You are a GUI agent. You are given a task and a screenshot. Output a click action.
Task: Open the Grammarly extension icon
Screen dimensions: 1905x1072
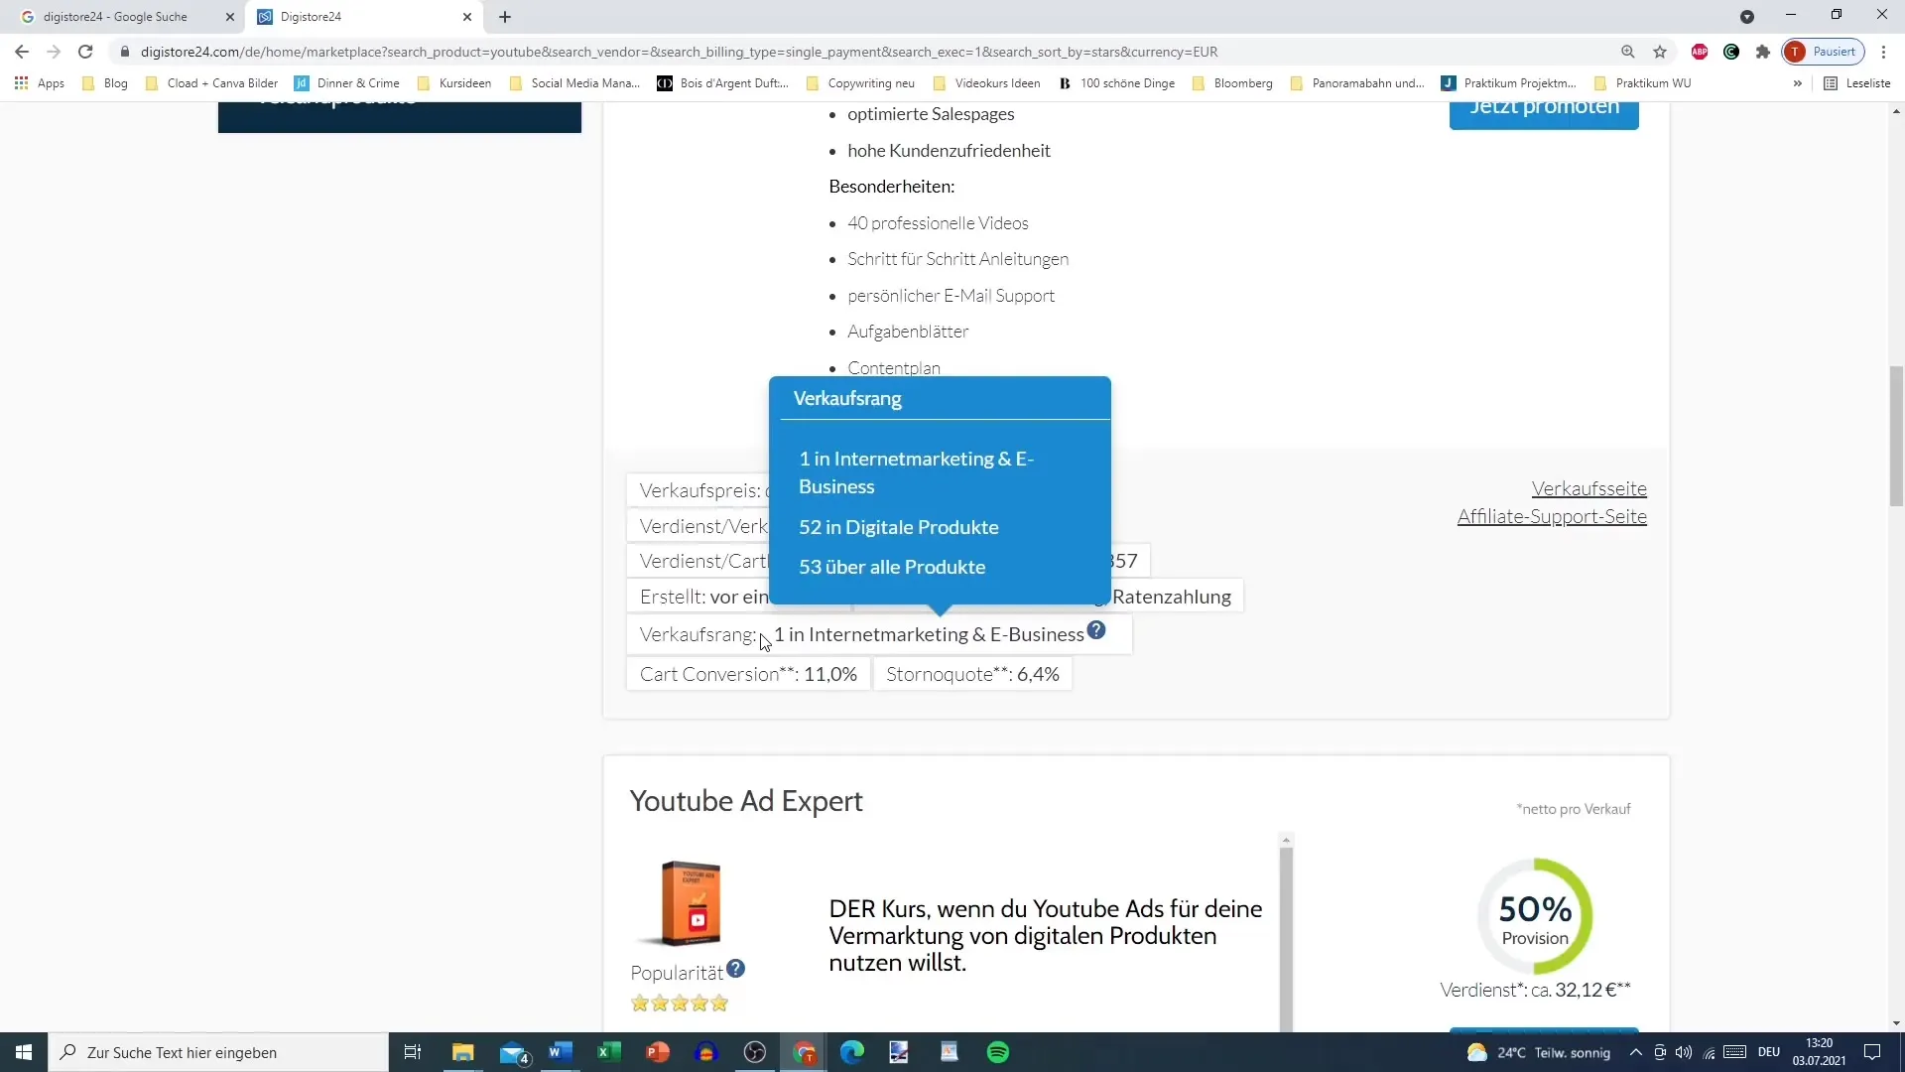[x=1731, y=52]
